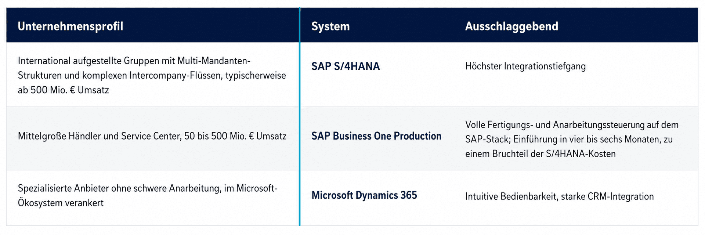Image resolution: width=705 pixels, height=235 pixels.
Task: Click the 'Ökosystem verankert' text line
Action: pyautogui.click(x=61, y=203)
